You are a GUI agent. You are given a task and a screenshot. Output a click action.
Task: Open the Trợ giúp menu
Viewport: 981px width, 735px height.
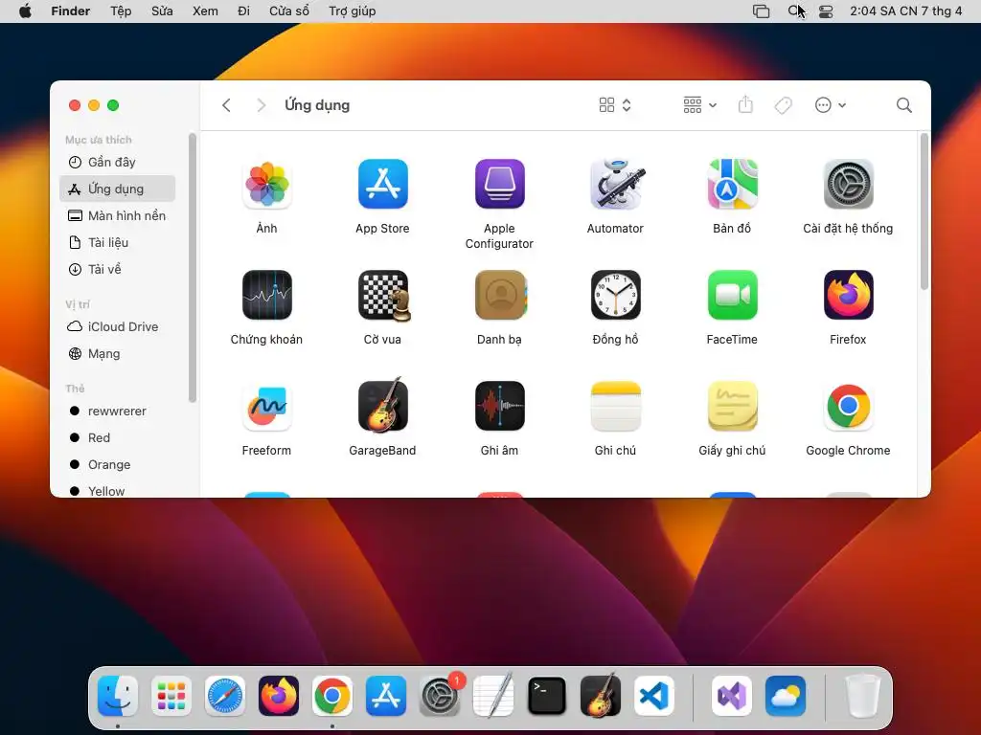click(353, 11)
